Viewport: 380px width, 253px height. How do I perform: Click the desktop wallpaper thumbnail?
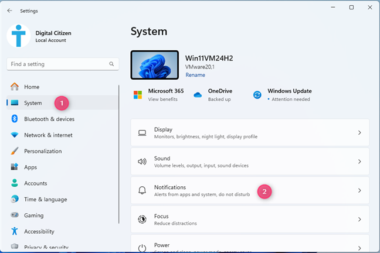[x=155, y=65]
